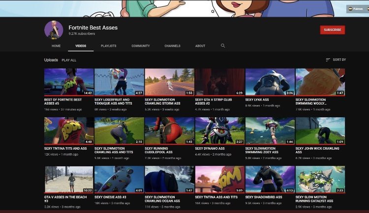Open the 1:09 video thumbnail
This screenshot has width=369, height=213.
(320, 131)
